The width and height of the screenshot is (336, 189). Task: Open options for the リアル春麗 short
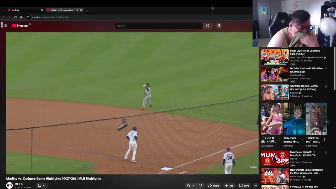click(280, 139)
